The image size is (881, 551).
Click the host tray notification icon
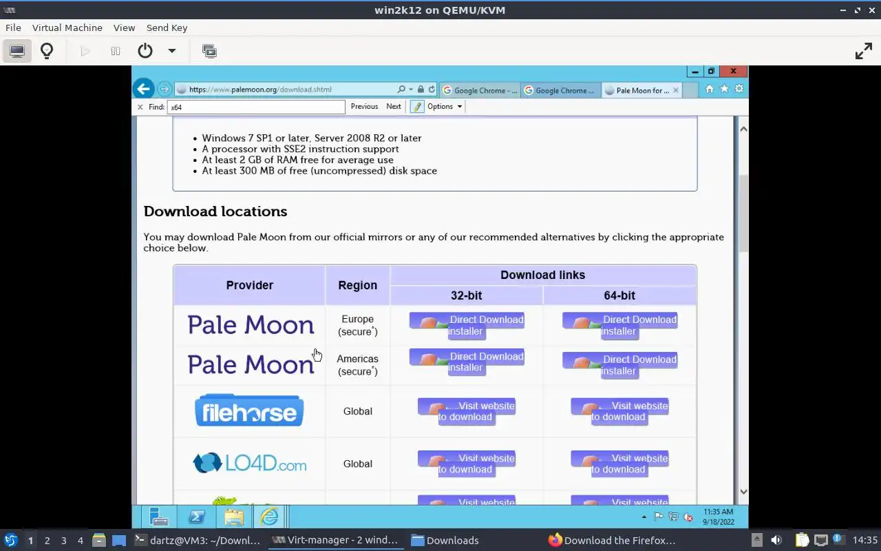coord(838,539)
